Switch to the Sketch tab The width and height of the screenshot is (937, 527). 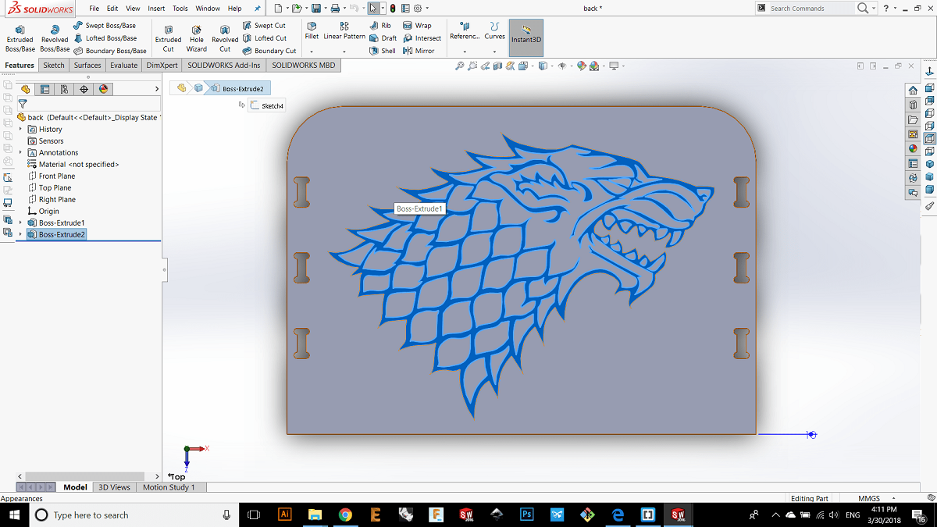coord(54,66)
